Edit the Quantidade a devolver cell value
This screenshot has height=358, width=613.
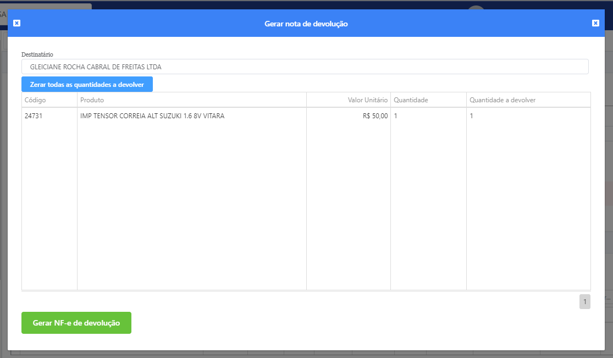point(472,116)
